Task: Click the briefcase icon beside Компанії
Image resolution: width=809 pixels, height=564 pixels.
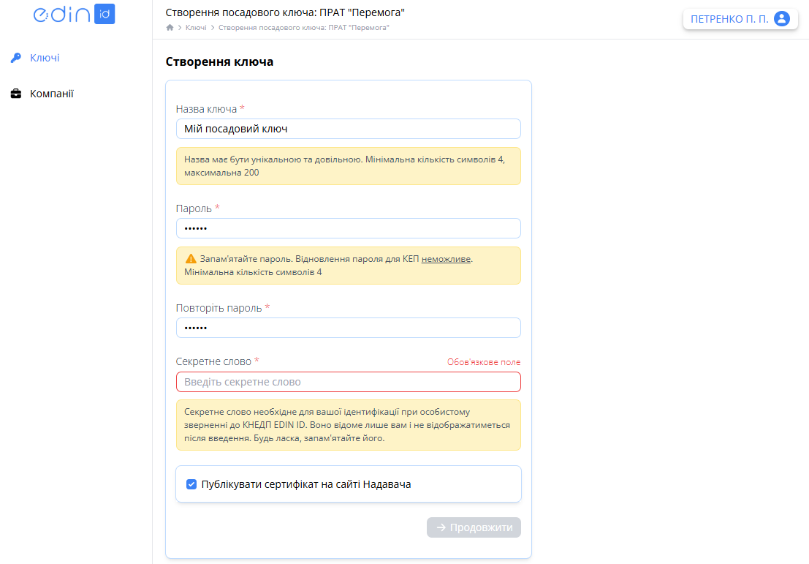Action: click(x=15, y=93)
